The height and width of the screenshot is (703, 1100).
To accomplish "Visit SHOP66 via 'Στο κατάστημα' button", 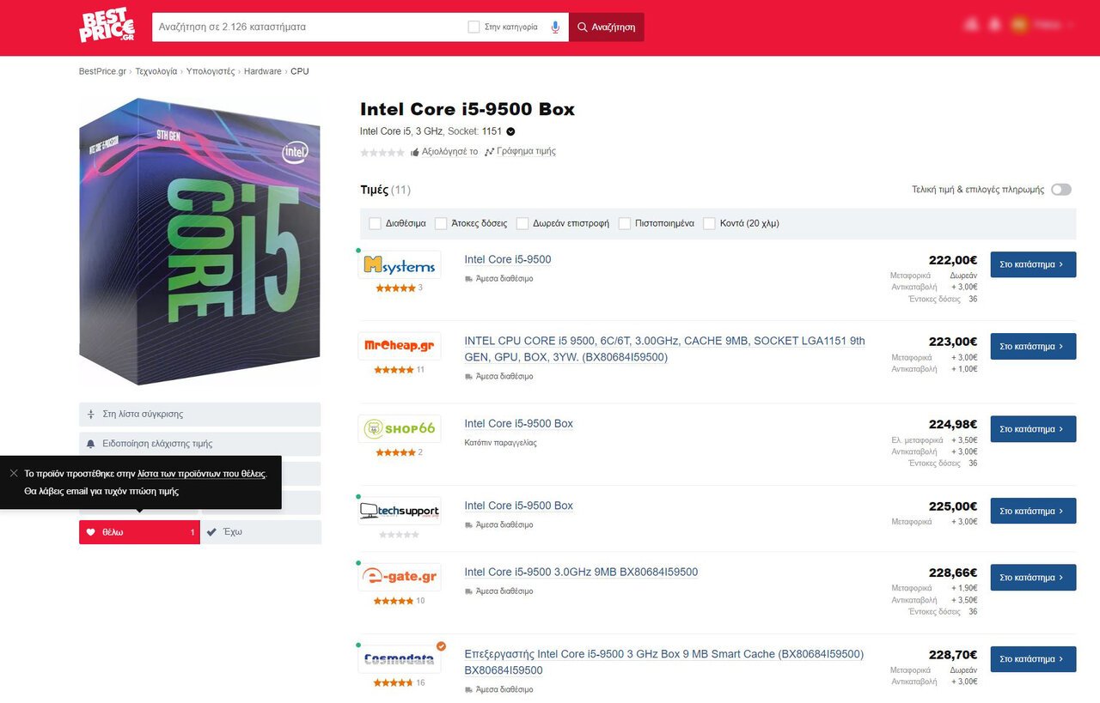I will (1033, 429).
